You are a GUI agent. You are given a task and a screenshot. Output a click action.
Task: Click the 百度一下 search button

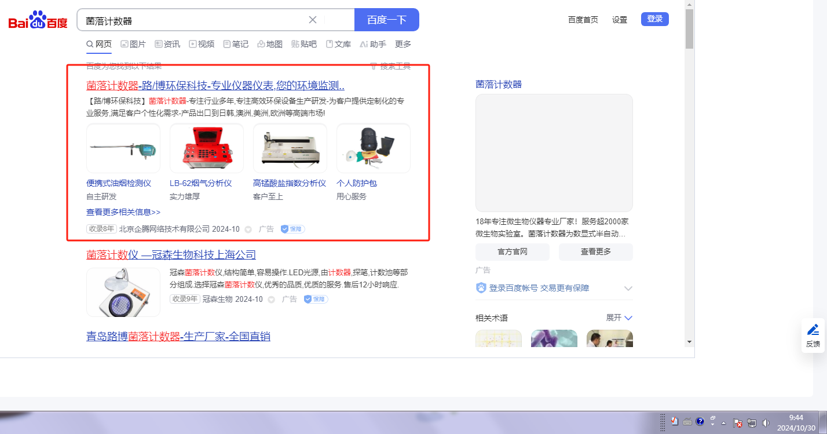click(387, 20)
